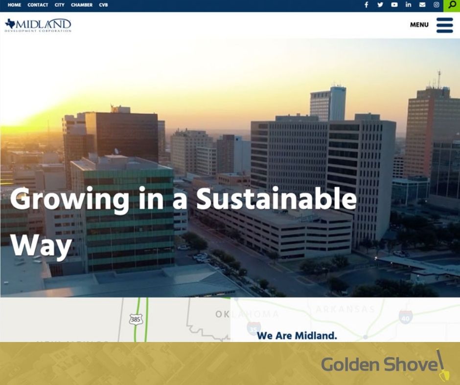460x385 pixels.
Task: Click the Midland Development Corporation logo
Action: (x=38, y=25)
